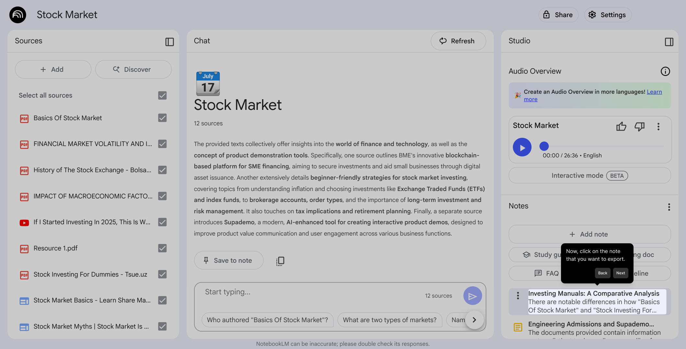Click the audio progress slider handle
Viewport: 686px width, 349px height.
(x=544, y=146)
